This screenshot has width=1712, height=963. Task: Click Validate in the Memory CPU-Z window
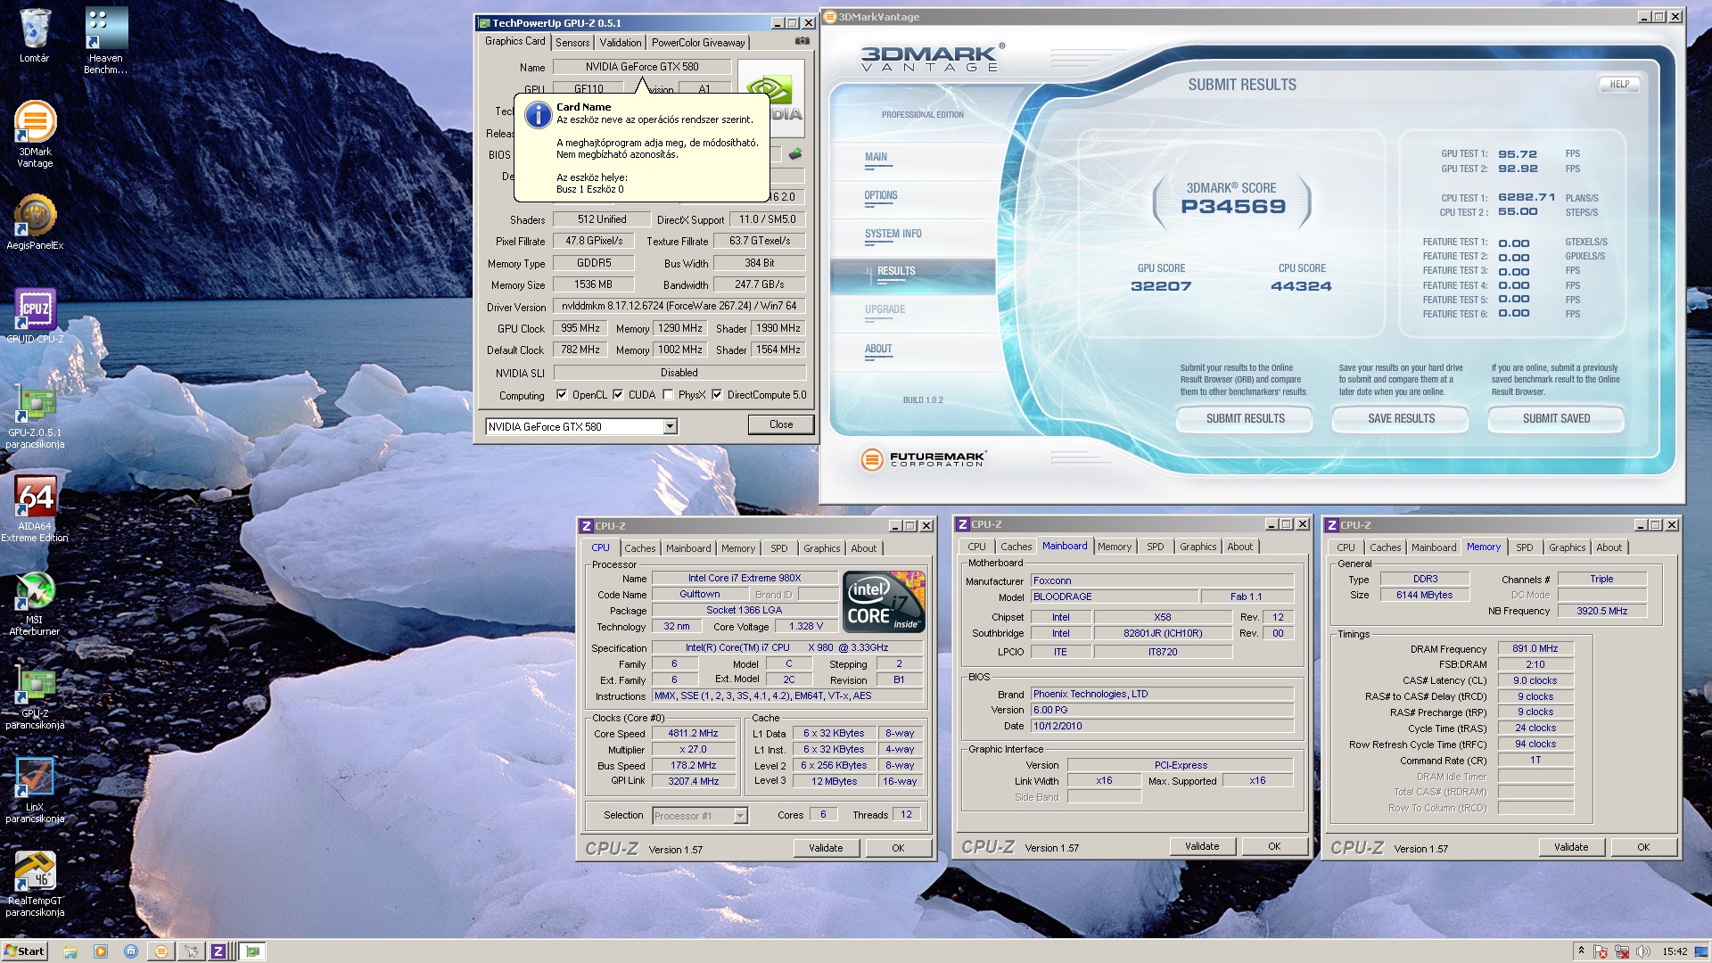click(x=1571, y=847)
